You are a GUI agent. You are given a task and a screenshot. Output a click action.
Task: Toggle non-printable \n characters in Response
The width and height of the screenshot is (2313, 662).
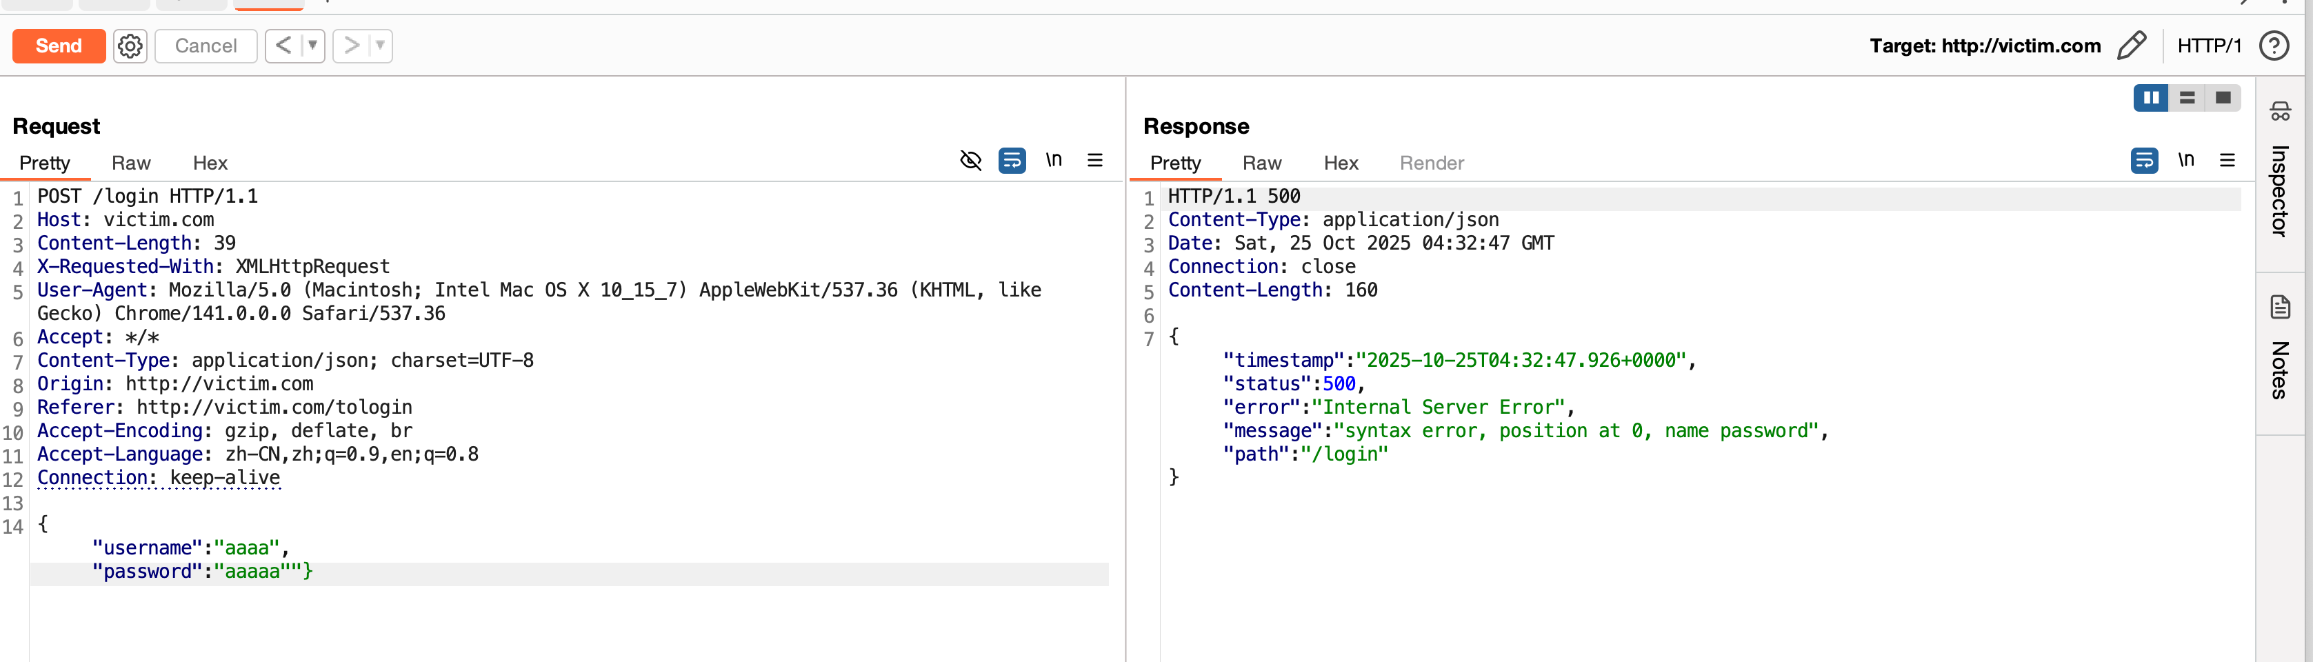[2185, 161]
